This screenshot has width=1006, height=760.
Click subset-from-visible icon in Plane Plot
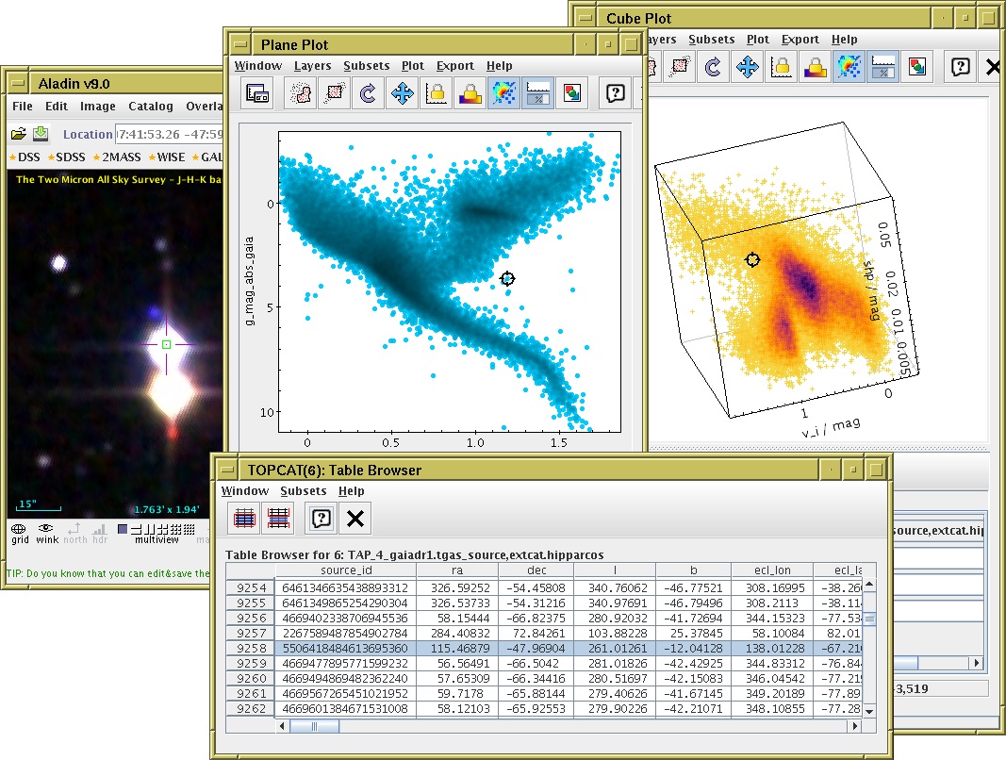[335, 93]
